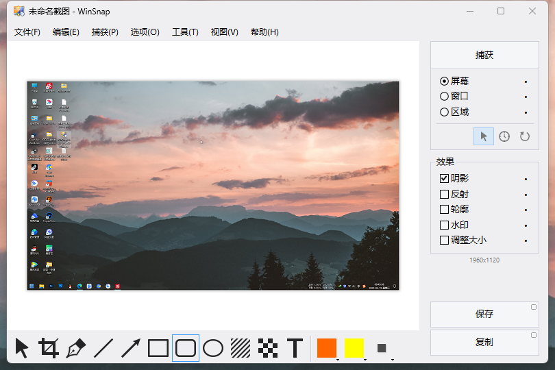Click the gray line width square
555x370 pixels.
coord(382,348)
